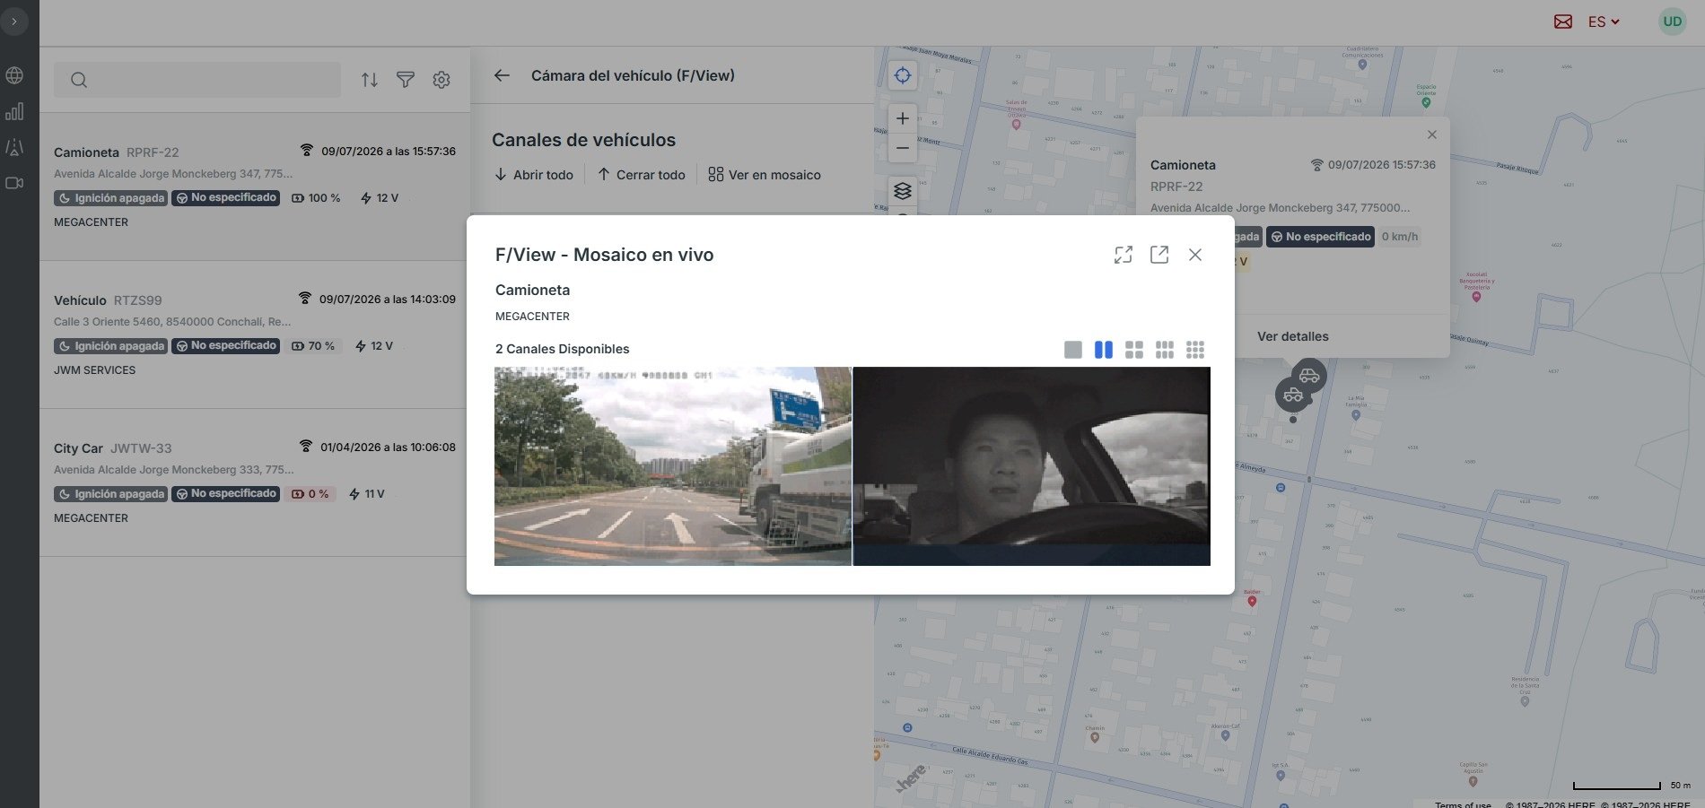The height and width of the screenshot is (808, 1705).
Task: Click the No especificado badge in map popup
Action: 1320,237
